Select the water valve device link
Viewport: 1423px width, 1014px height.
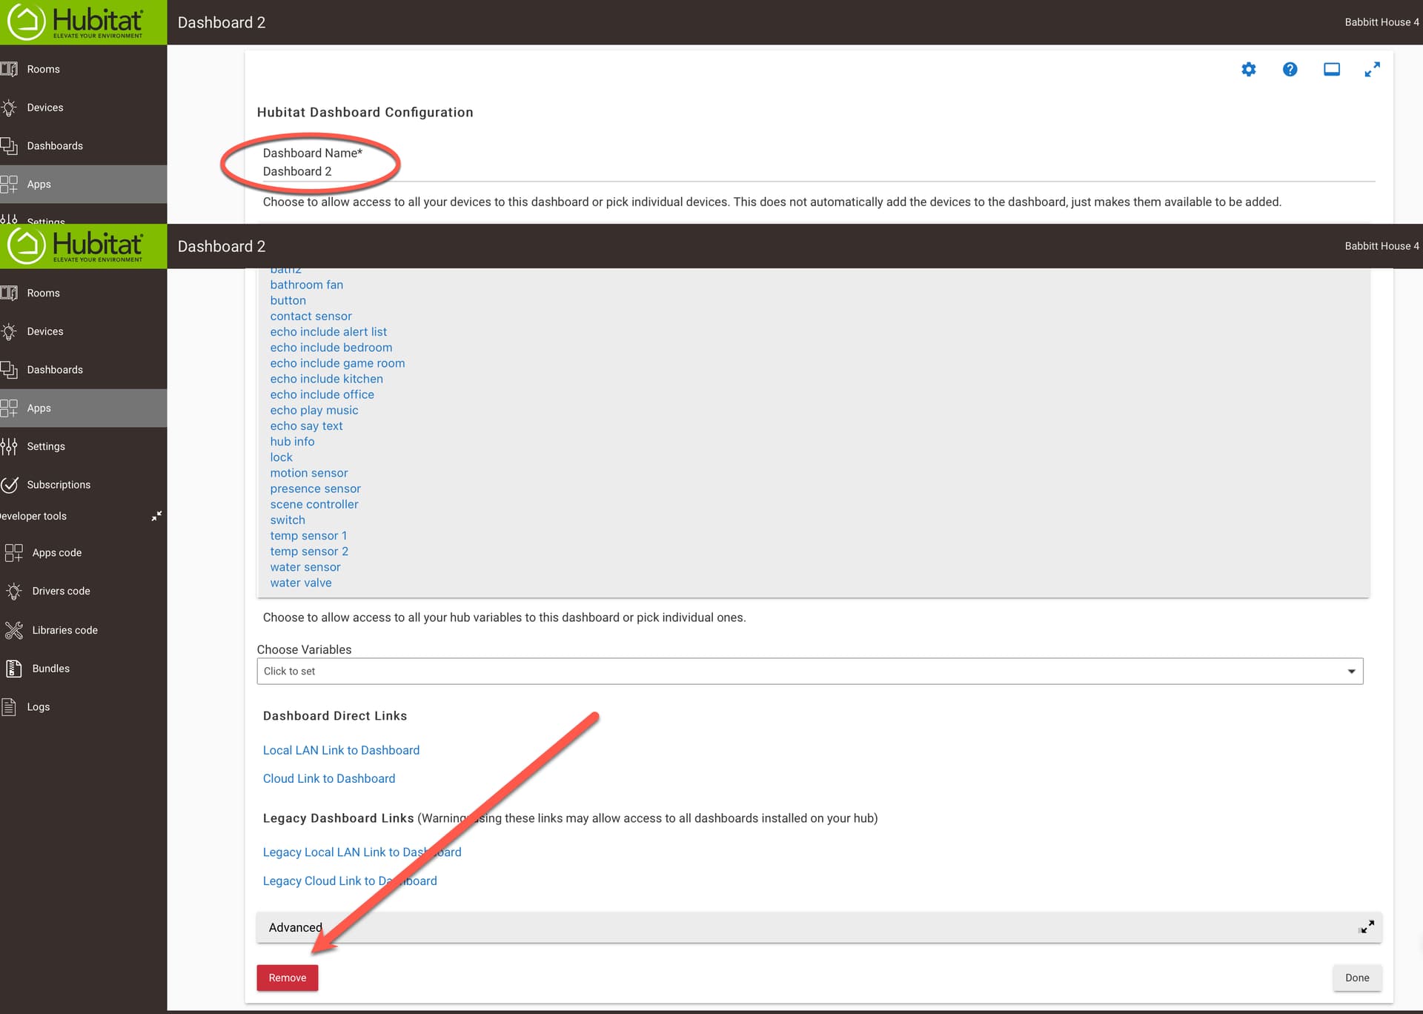pos(301,583)
